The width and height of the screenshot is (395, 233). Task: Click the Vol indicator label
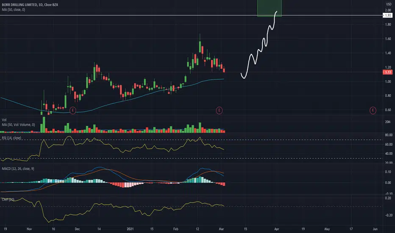[x=4, y=120]
